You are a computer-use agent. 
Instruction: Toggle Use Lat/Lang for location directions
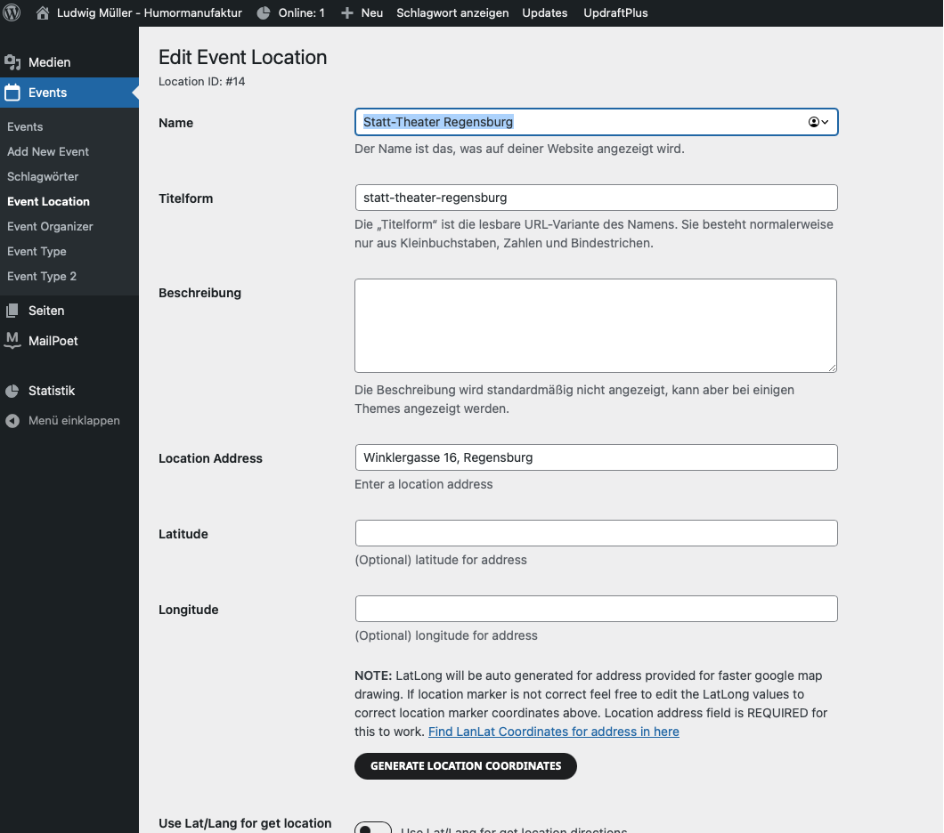[372, 829]
